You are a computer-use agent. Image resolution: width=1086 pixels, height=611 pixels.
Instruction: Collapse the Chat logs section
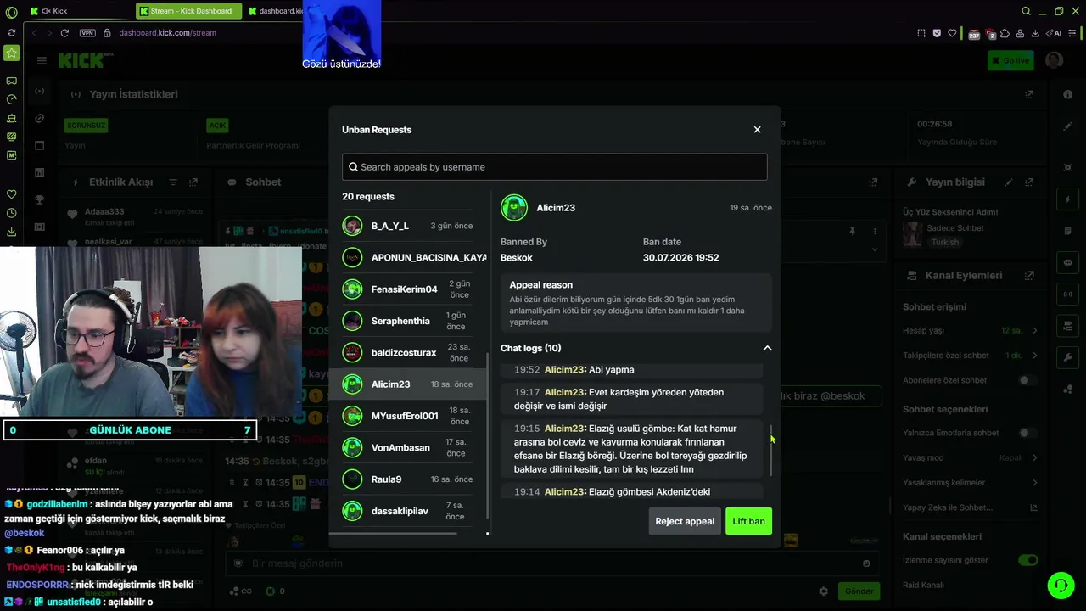pyautogui.click(x=767, y=348)
